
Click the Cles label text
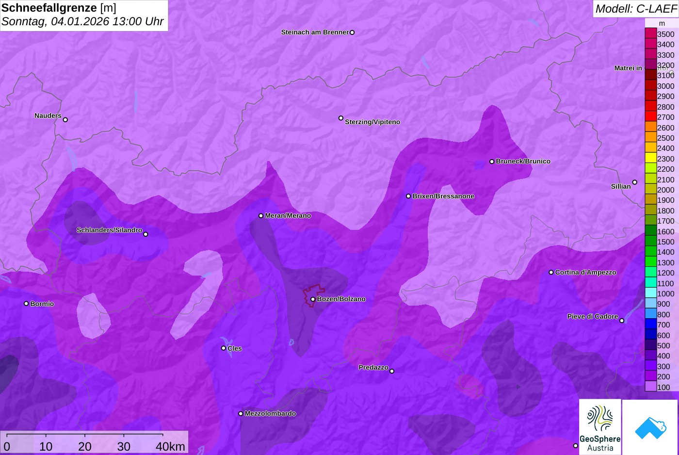[x=235, y=349]
